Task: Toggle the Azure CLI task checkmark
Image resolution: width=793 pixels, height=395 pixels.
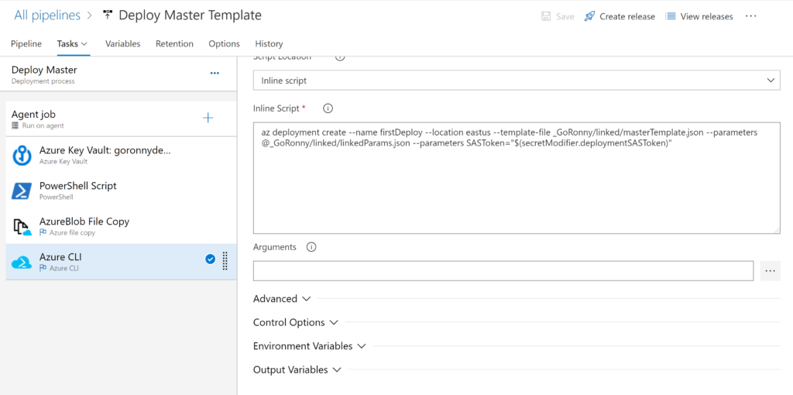Action: coord(211,259)
